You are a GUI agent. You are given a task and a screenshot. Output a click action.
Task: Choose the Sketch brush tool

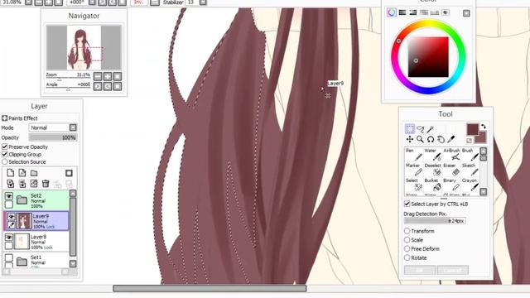click(470, 170)
